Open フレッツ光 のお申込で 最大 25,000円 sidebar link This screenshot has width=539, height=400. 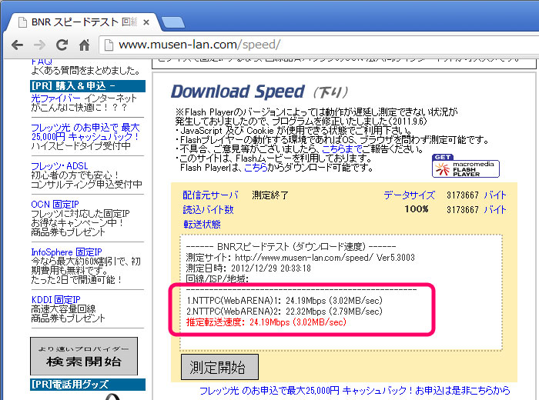[85, 132]
